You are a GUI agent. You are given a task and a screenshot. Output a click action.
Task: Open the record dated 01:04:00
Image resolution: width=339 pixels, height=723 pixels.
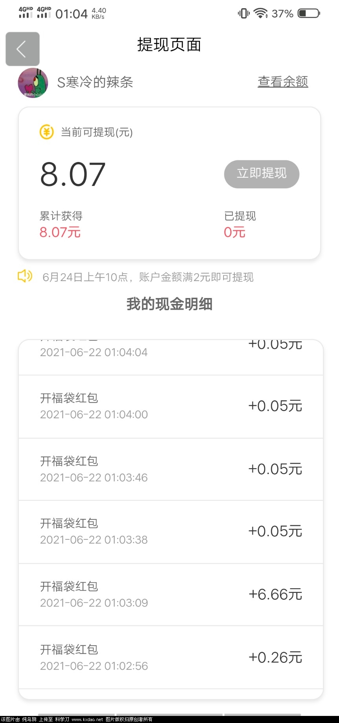coord(171,407)
